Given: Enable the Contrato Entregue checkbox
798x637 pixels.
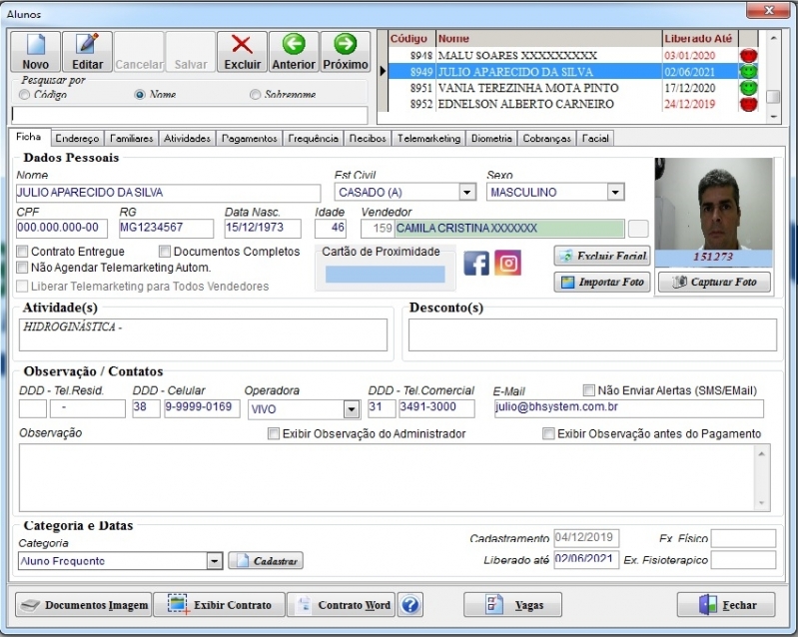Looking at the screenshot, I should 23,253.
